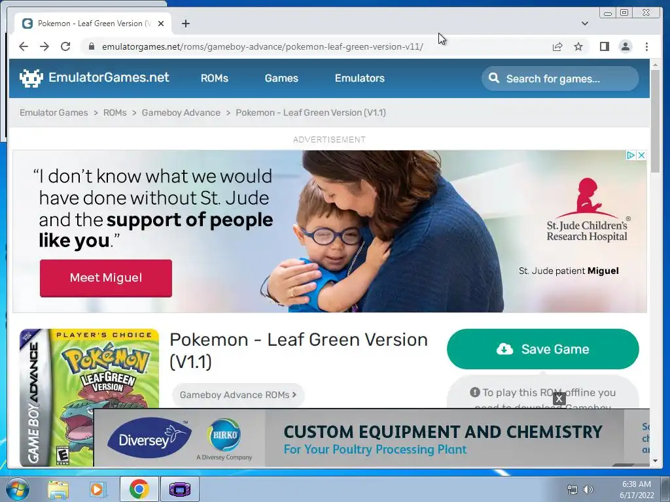Open the taskbar clock showing 6:38 AM
The image size is (670, 502).
click(637, 490)
